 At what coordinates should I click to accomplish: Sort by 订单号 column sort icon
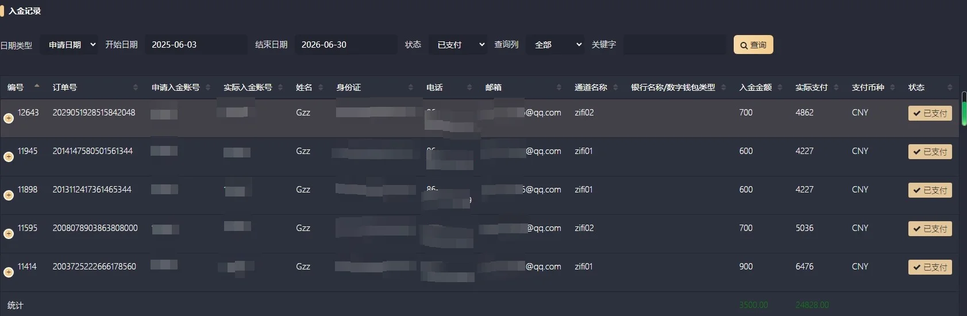tap(136, 87)
